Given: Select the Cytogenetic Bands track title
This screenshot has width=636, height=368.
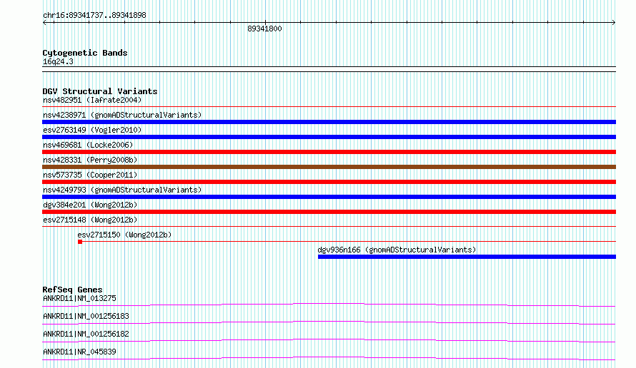Looking at the screenshot, I should click(85, 53).
